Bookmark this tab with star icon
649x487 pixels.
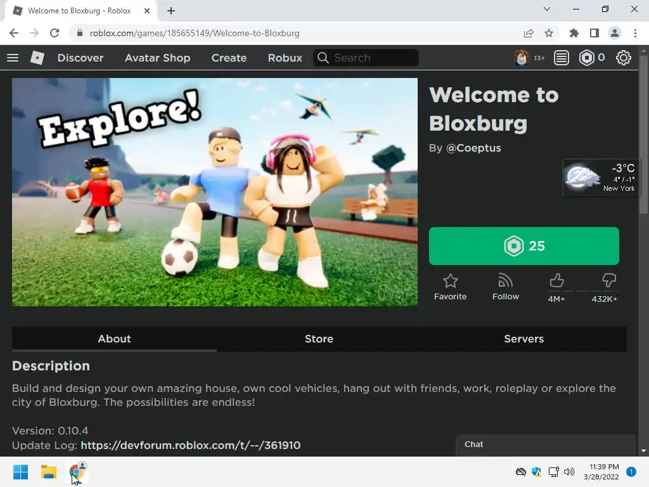coord(549,33)
